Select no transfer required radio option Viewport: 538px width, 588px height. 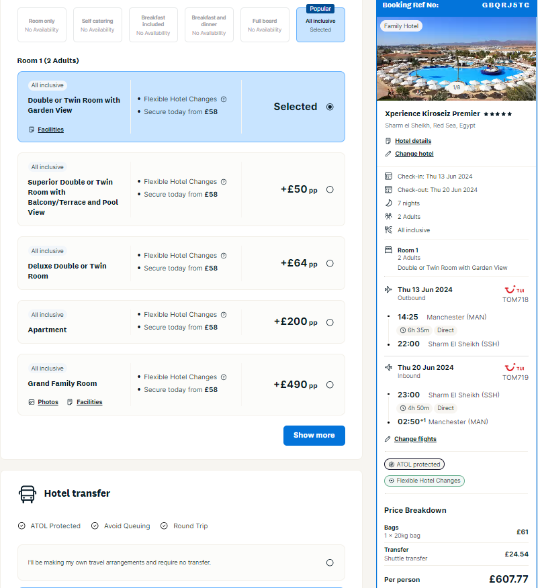(330, 562)
